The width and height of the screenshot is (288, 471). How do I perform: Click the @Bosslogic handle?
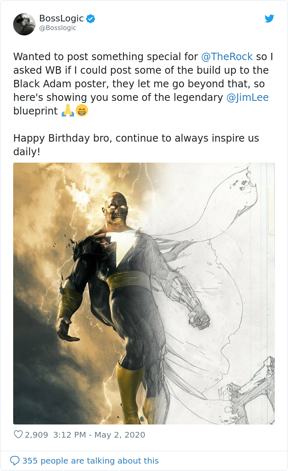pos(58,28)
